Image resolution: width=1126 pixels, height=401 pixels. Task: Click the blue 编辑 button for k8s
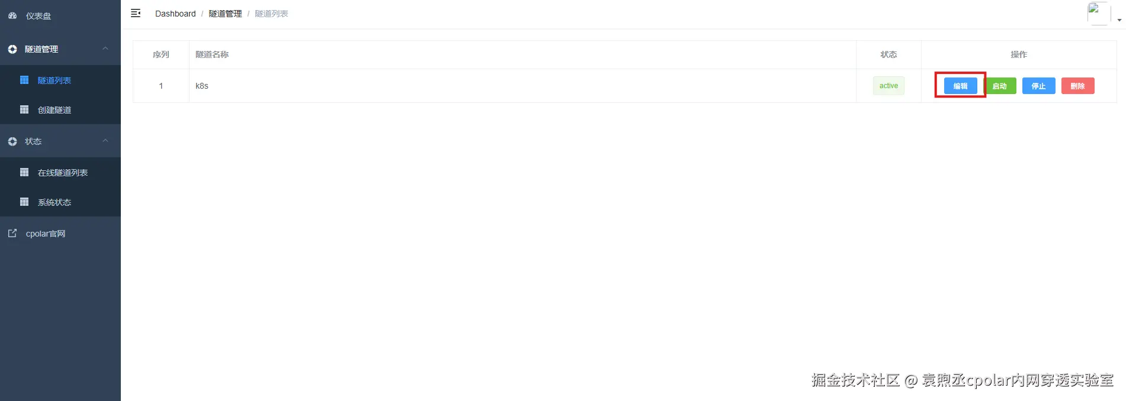[x=960, y=86]
